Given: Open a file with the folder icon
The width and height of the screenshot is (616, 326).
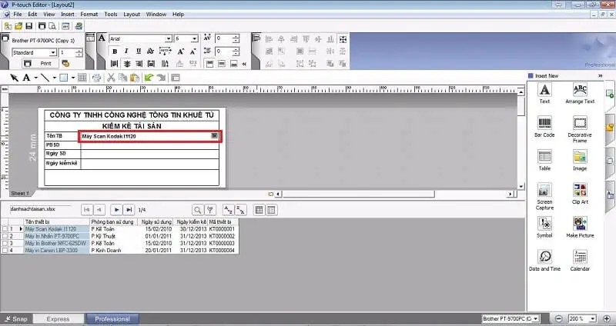Looking at the screenshot, I should 18,26.
